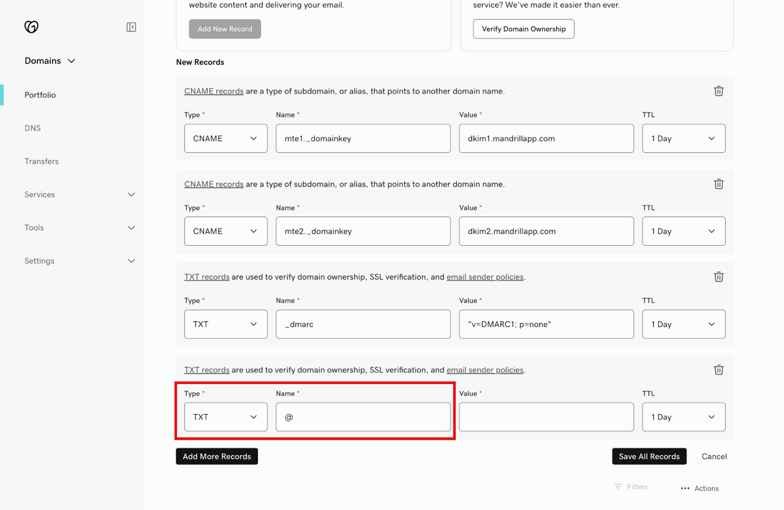Delete the _dmarc TXT record
Image resolution: width=784 pixels, height=510 pixels.
click(718, 276)
